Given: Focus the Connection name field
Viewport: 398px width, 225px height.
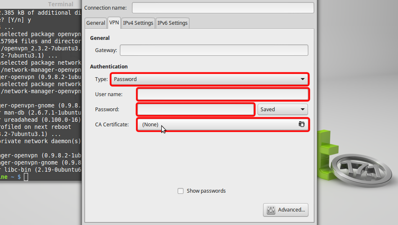Looking at the screenshot, I should [222, 8].
